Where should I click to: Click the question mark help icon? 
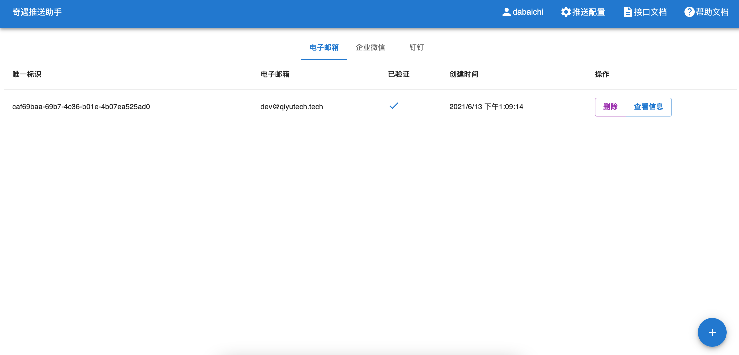click(x=689, y=12)
